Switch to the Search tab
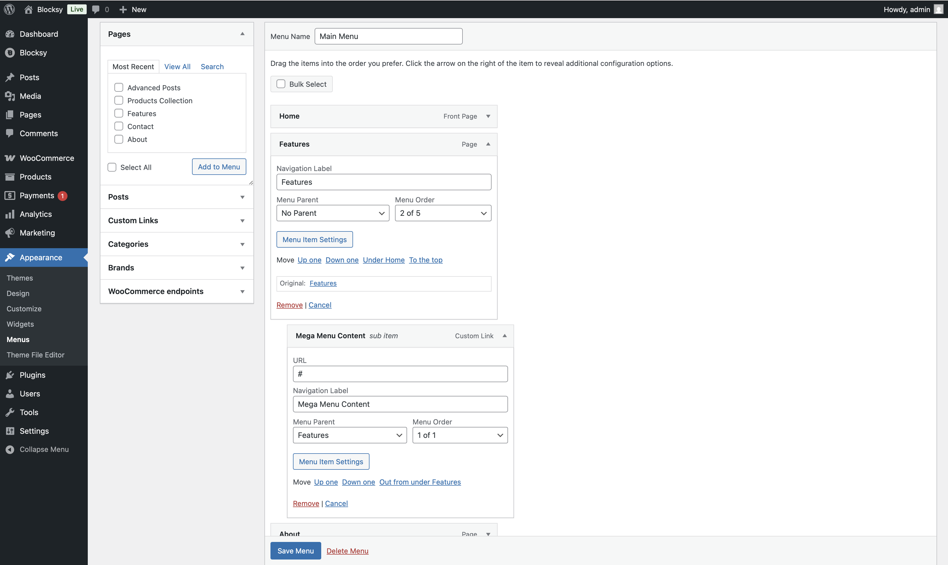The image size is (948, 565). (x=212, y=67)
